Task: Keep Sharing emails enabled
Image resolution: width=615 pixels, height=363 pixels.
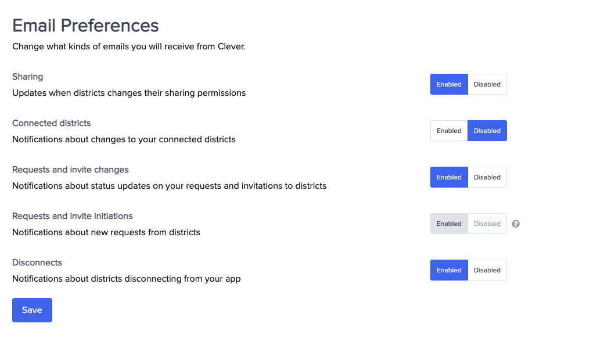Action: pos(448,84)
